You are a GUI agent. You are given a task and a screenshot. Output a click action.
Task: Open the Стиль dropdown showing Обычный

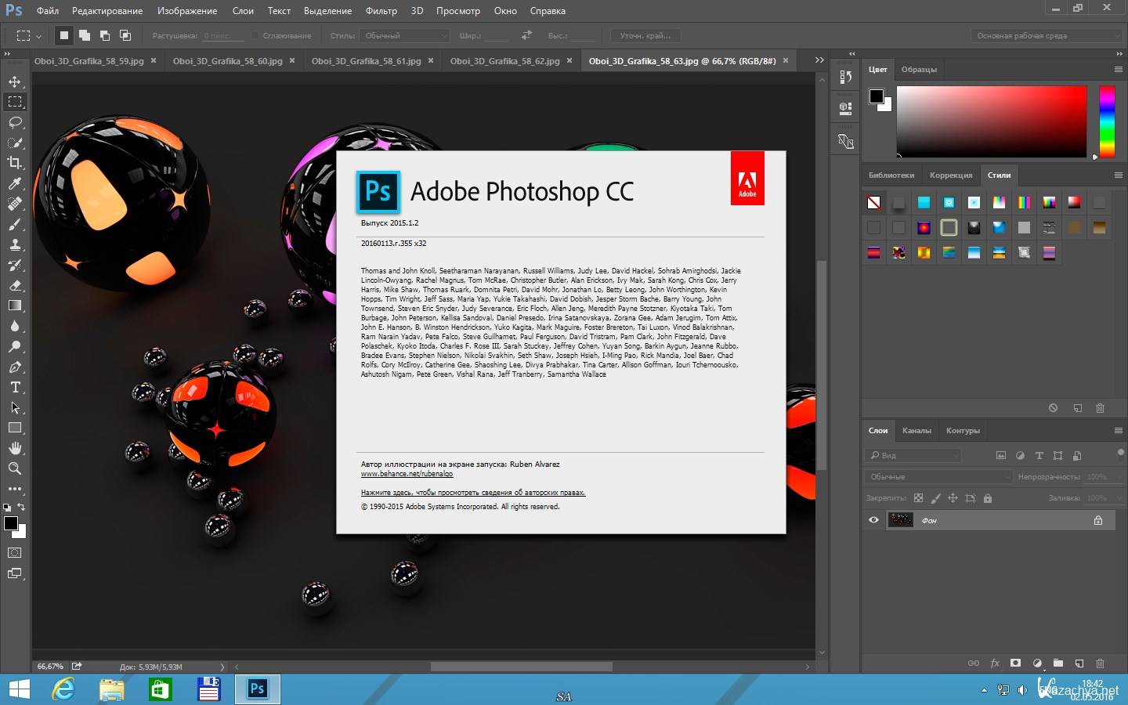click(405, 35)
